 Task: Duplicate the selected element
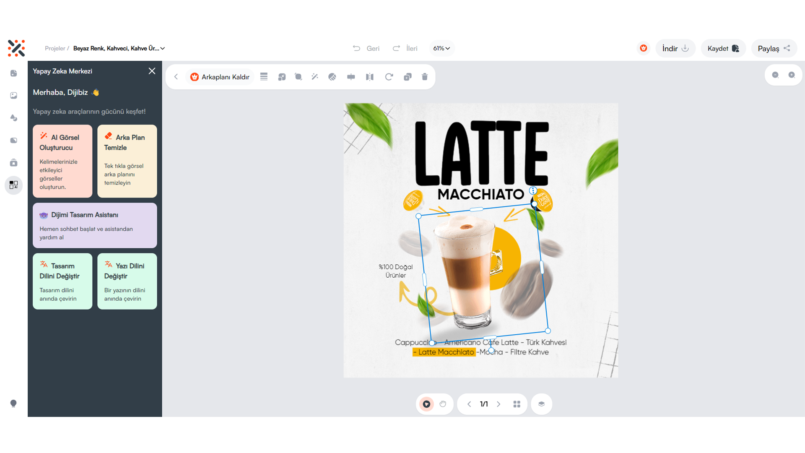tap(408, 77)
